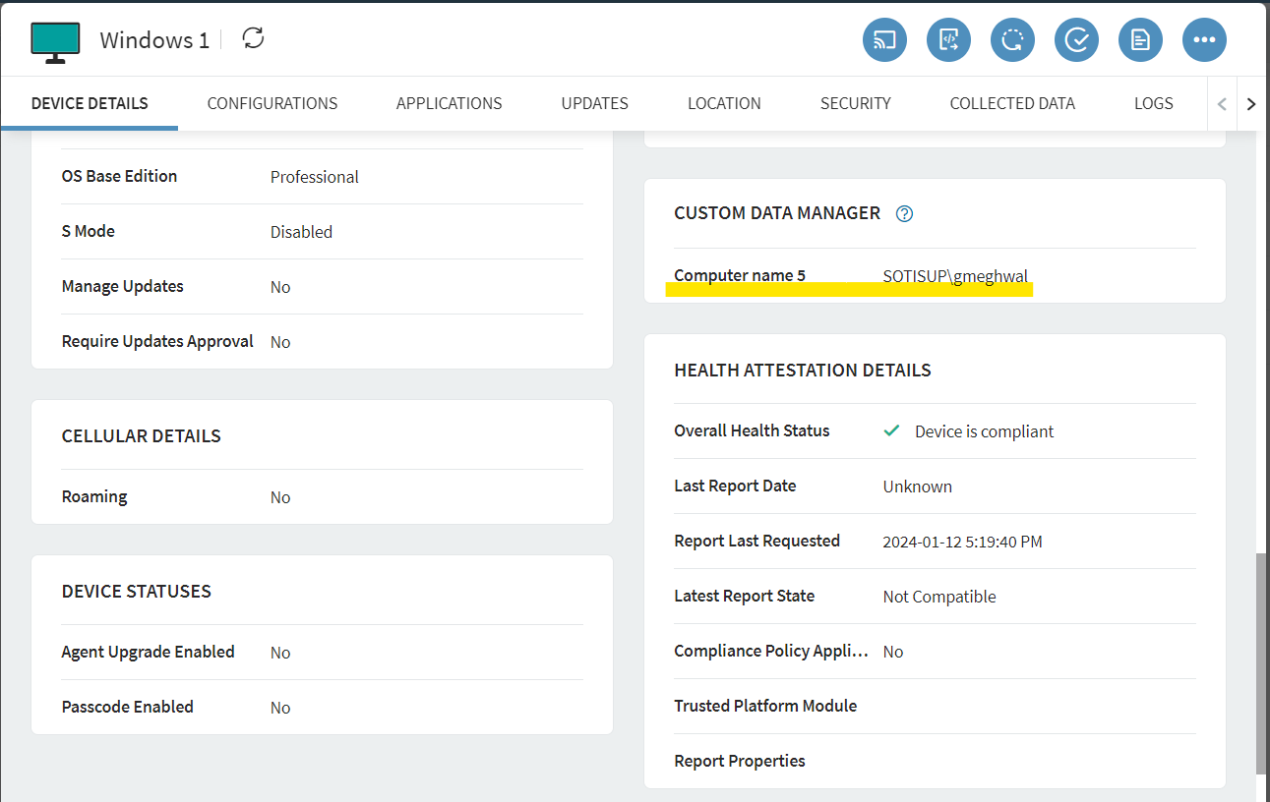Open the document notes icon

click(1140, 40)
